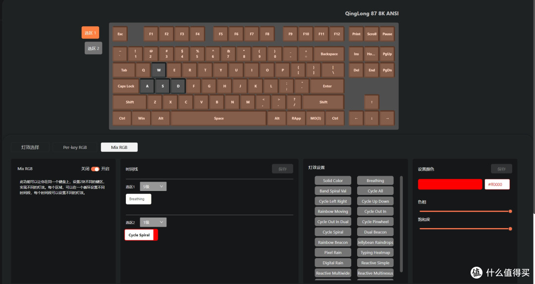Screen dimensions: 535x284
Task: Click the F5 key
Action: 221,34
